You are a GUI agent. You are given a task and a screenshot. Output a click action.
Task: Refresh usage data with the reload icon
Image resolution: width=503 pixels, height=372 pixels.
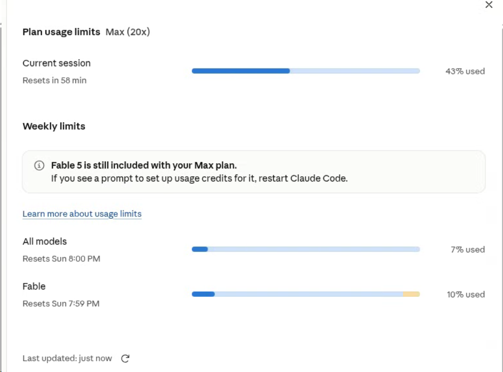click(125, 358)
